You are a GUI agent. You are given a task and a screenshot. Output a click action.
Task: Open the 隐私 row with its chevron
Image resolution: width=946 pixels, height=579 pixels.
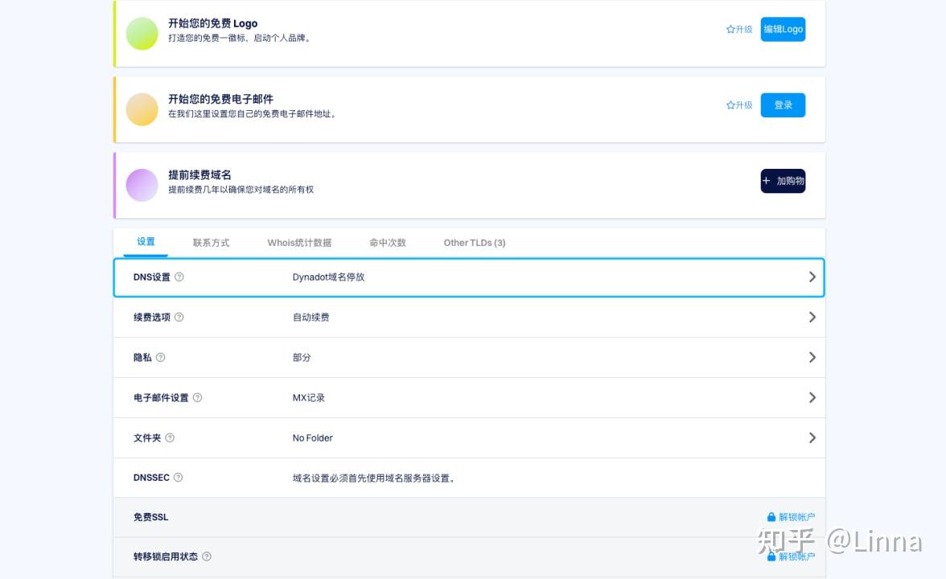[812, 357]
